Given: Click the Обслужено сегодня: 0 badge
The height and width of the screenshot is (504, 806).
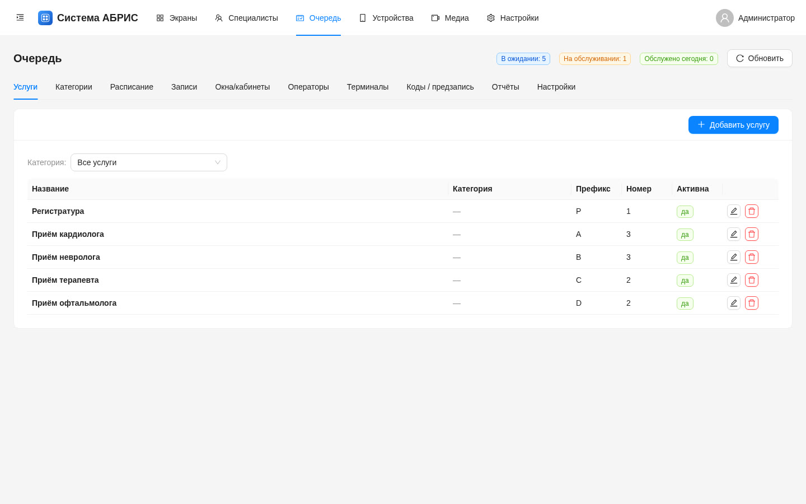Looking at the screenshot, I should tap(679, 59).
